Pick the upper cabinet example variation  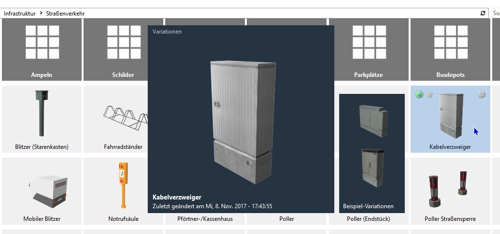373,121
